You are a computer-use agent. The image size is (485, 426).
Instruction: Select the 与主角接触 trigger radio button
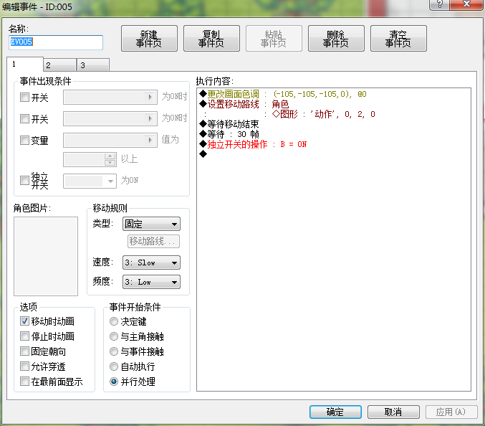[114, 336]
